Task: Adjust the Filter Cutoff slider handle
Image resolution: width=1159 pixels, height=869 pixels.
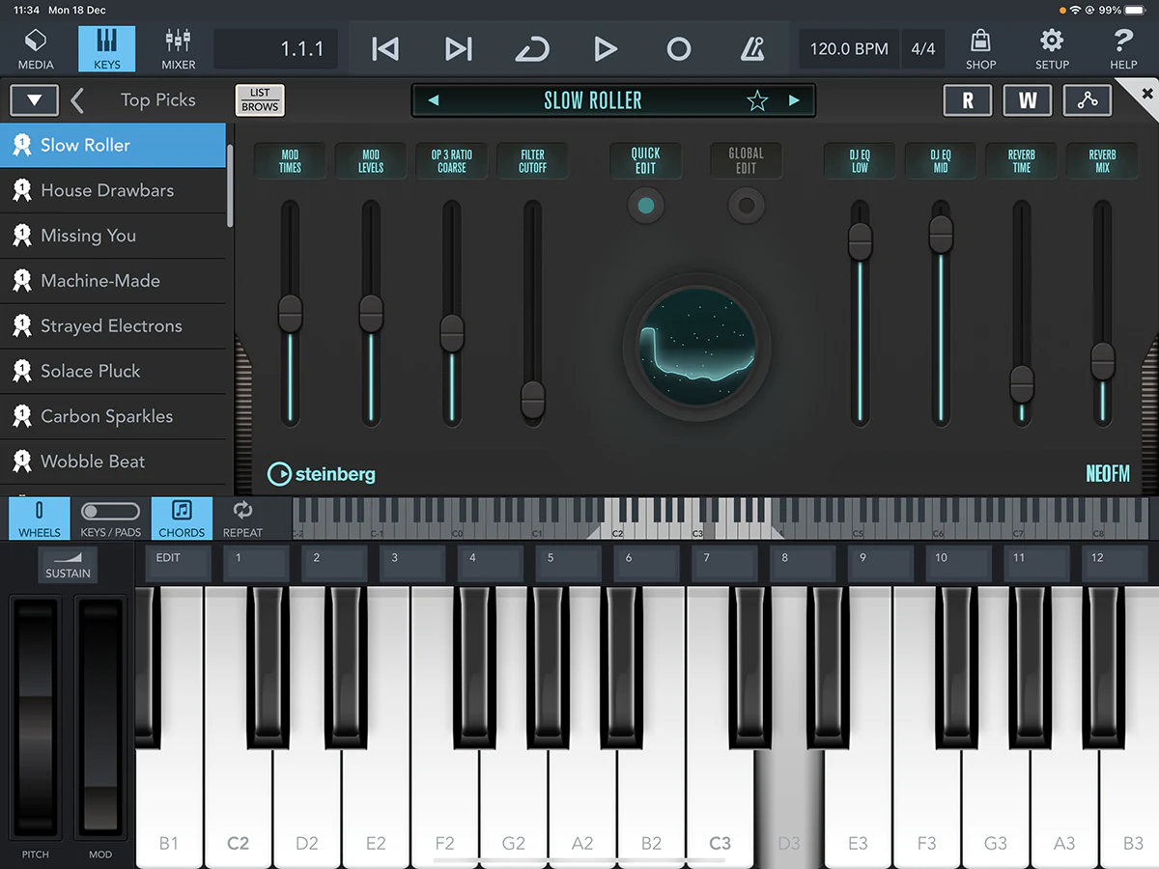Action: click(533, 399)
